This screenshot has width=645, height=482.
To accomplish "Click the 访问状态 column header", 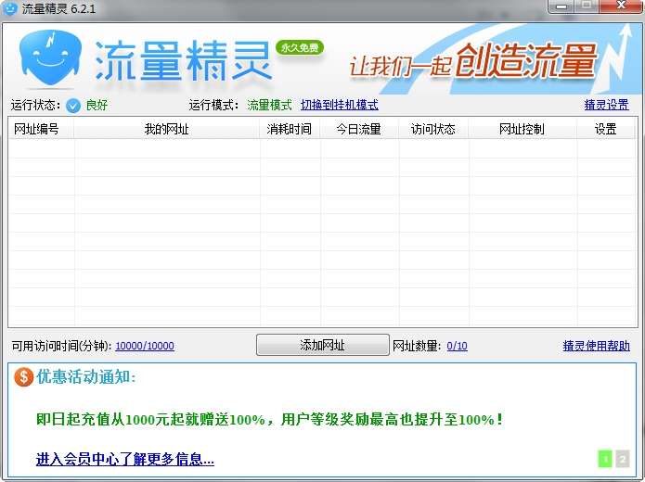I will click(x=433, y=129).
